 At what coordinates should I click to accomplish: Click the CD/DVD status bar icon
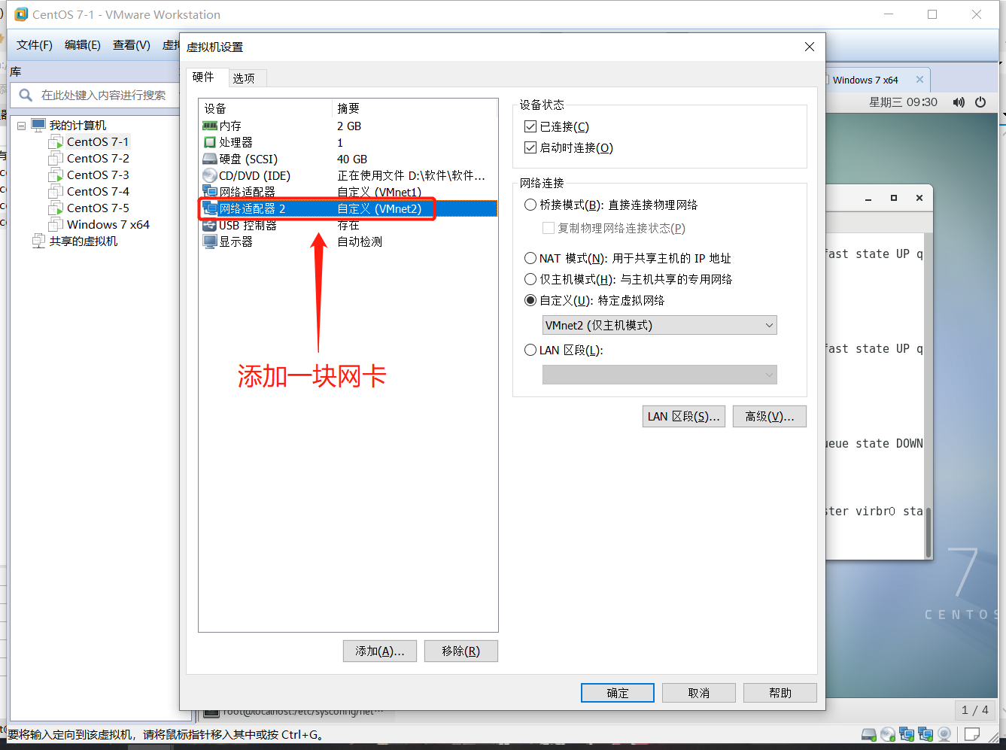pyautogui.click(x=888, y=734)
